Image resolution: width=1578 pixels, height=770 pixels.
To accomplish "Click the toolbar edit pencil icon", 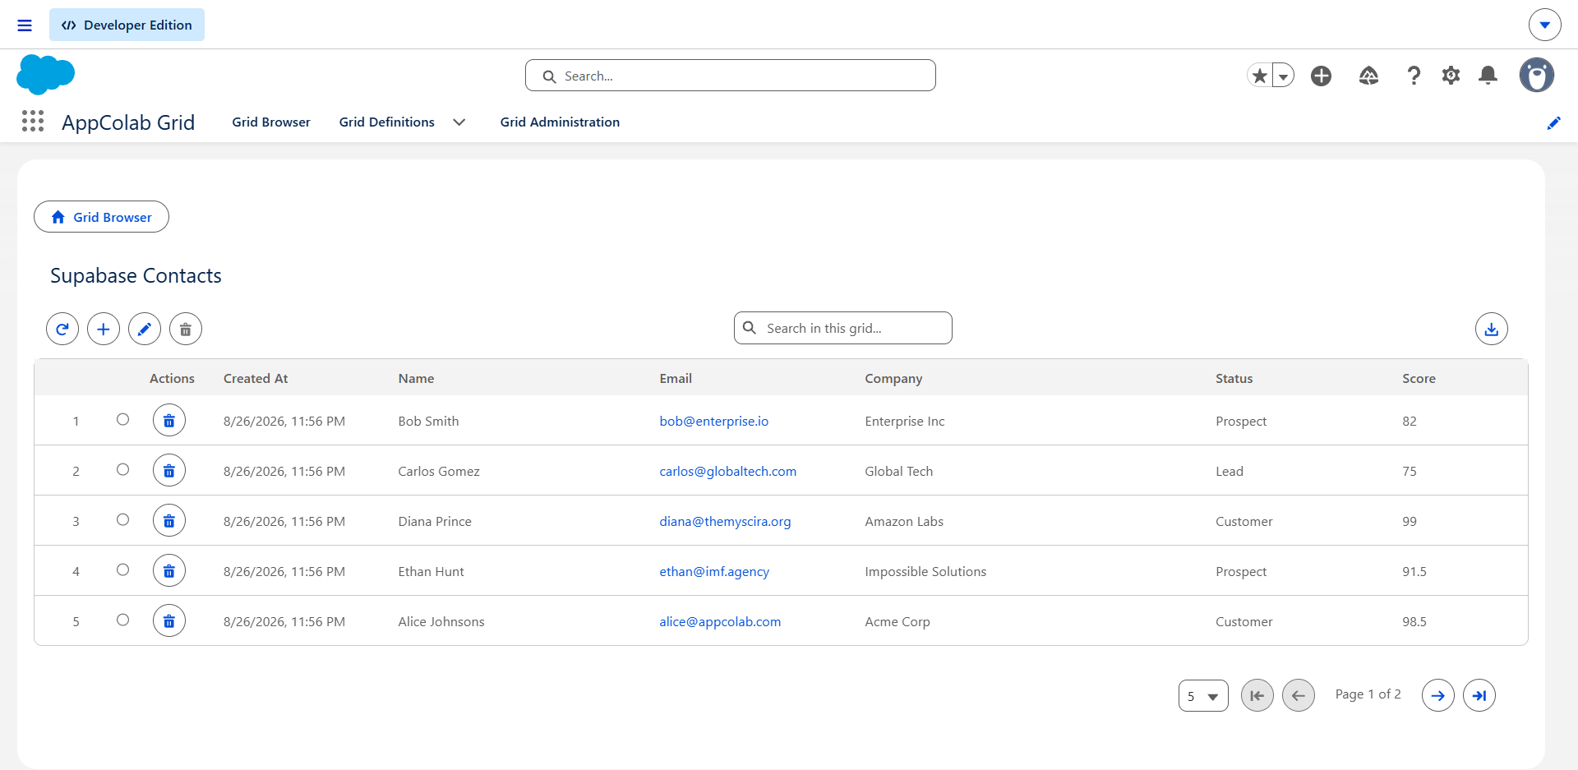I will click(x=145, y=329).
